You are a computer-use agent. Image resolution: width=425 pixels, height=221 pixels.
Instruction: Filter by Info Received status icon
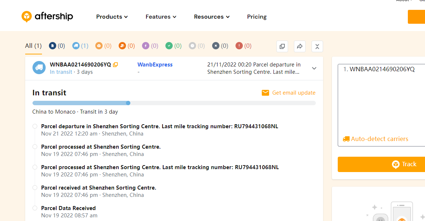tap(53, 46)
